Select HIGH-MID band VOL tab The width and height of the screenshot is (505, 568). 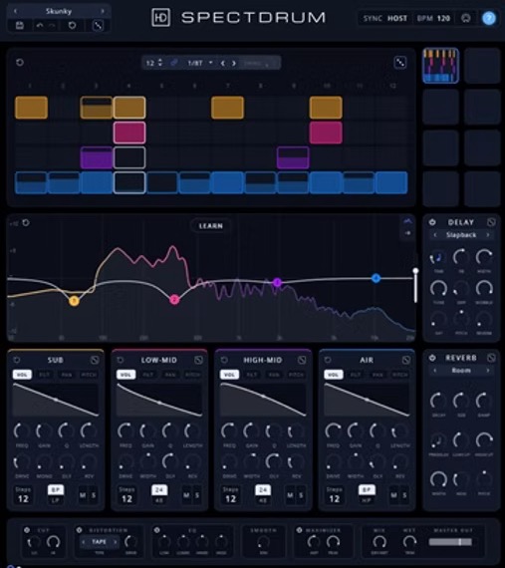point(229,375)
